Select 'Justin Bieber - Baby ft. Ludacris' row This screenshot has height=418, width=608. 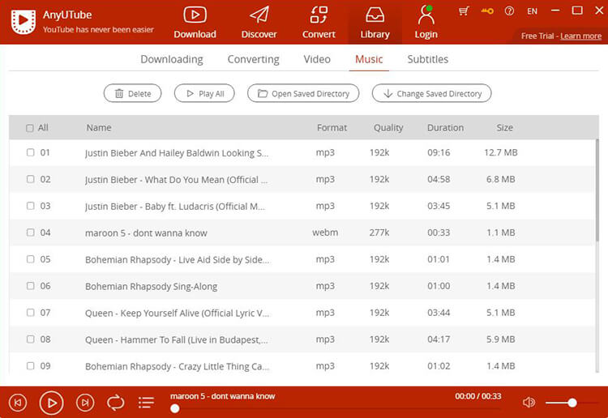pyautogui.click(x=302, y=206)
